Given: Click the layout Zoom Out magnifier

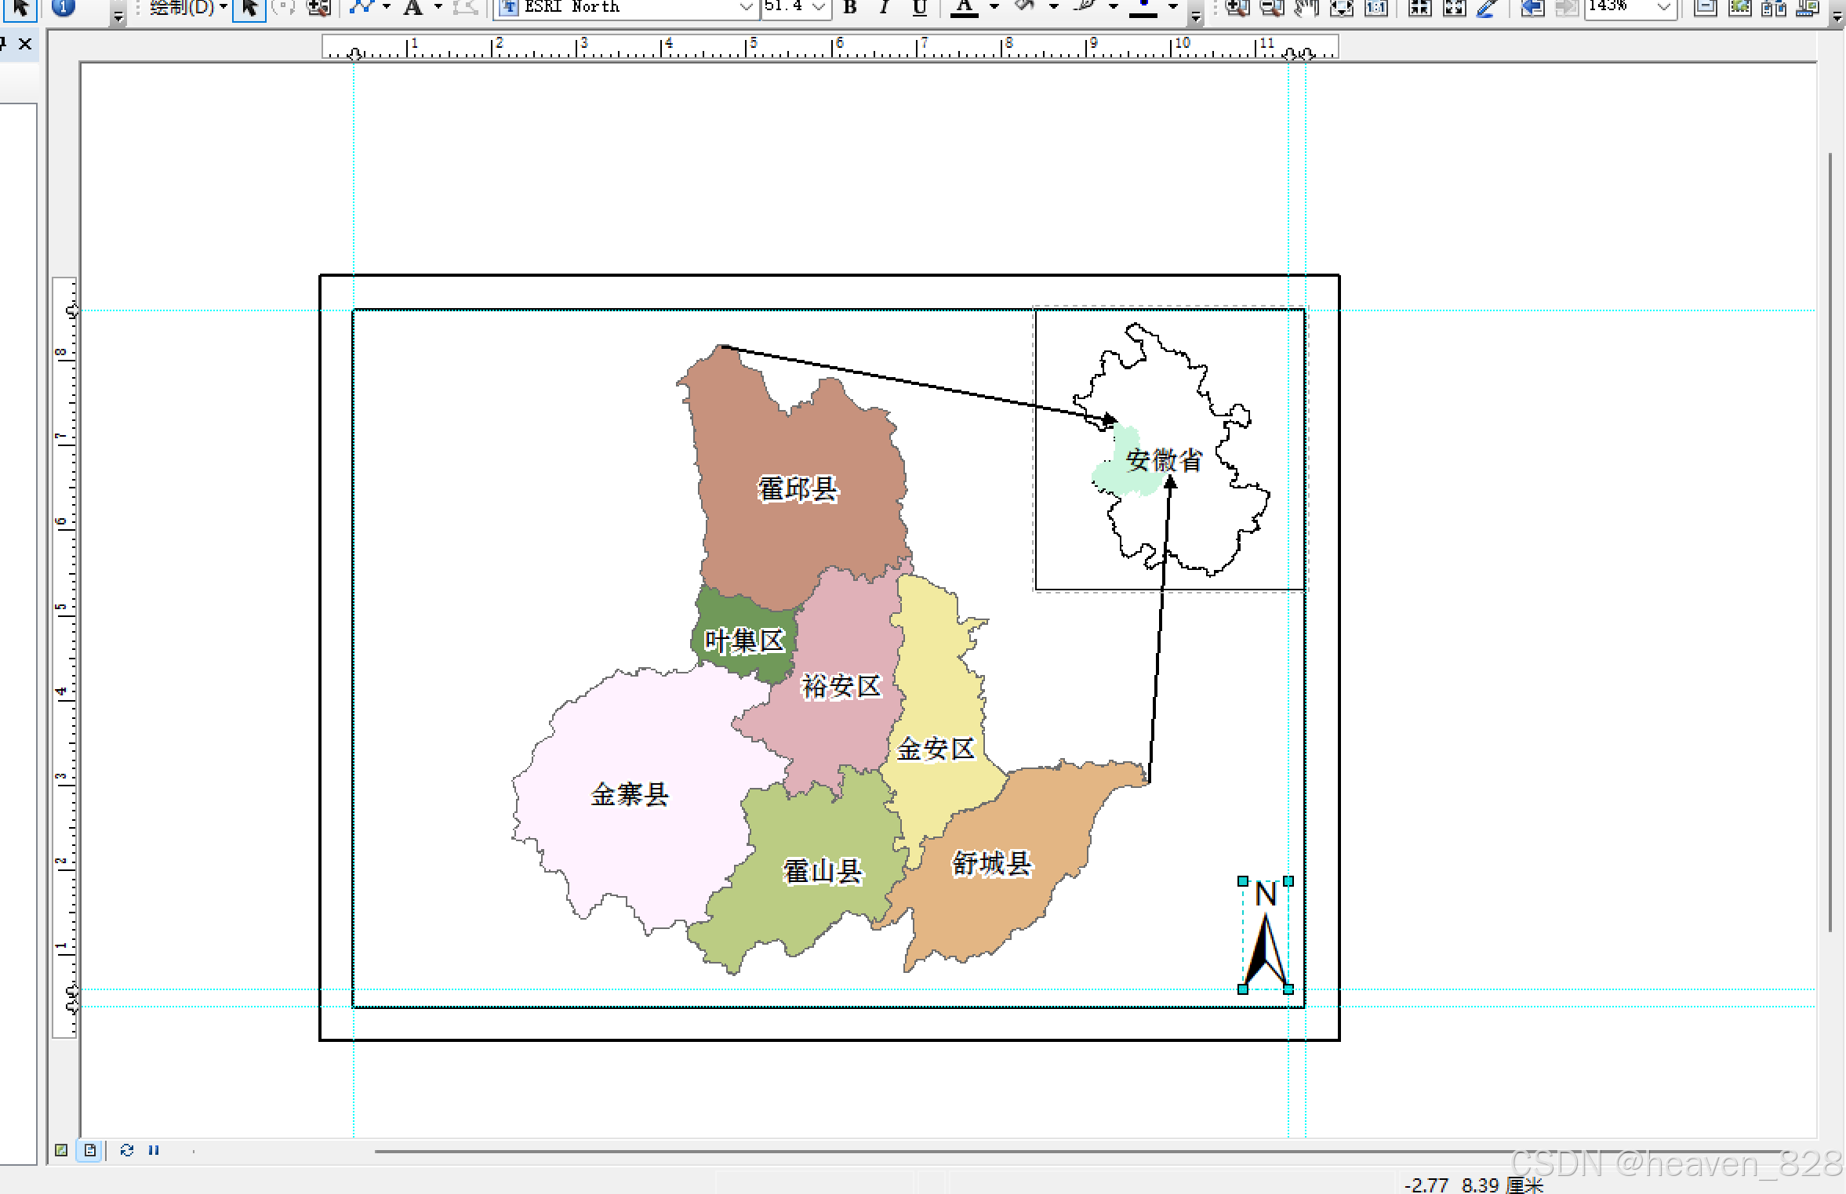Looking at the screenshot, I should pyautogui.click(x=1271, y=8).
